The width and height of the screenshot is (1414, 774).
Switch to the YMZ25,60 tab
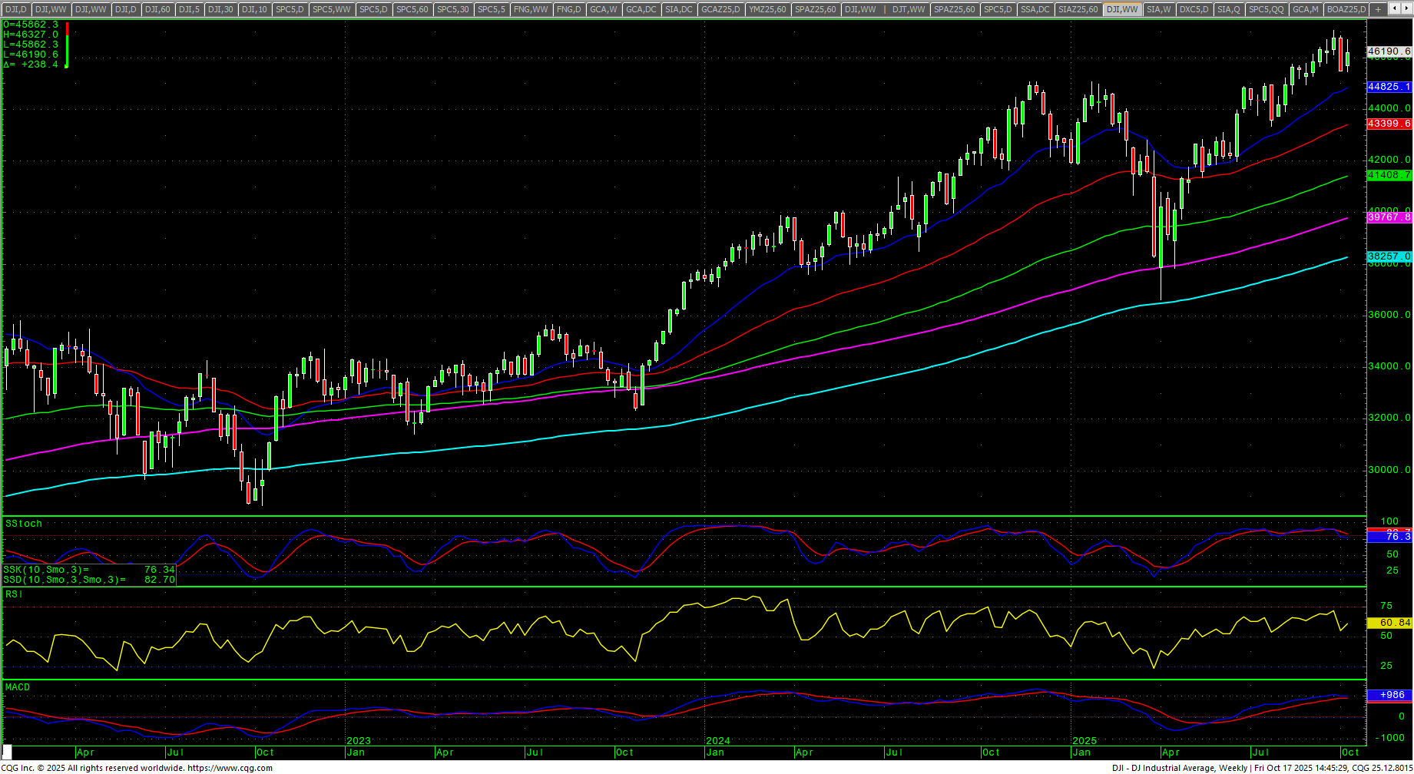pyautogui.click(x=767, y=9)
